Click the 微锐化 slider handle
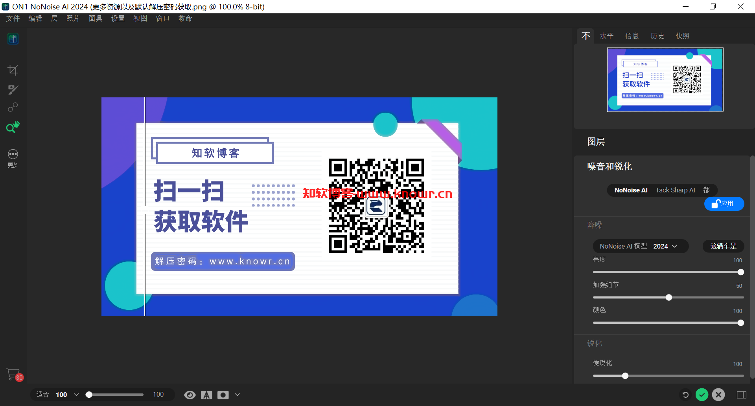Image resolution: width=755 pixels, height=406 pixels. pyautogui.click(x=625, y=376)
